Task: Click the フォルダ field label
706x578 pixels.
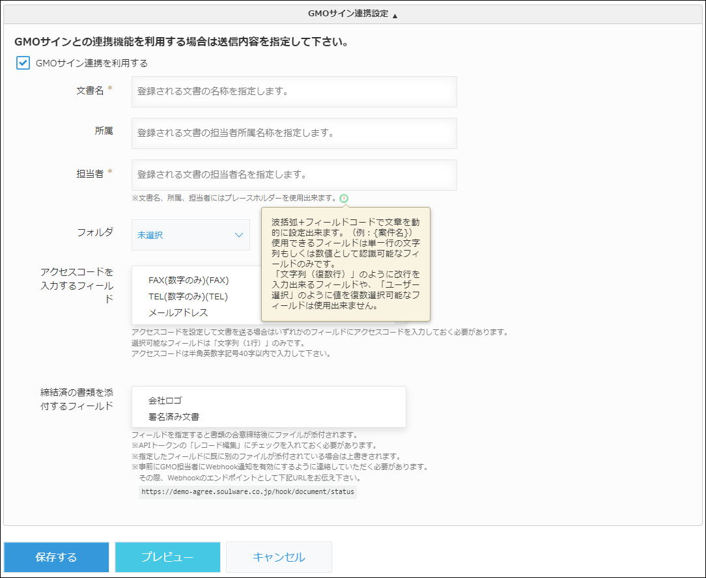Action: 95,232
